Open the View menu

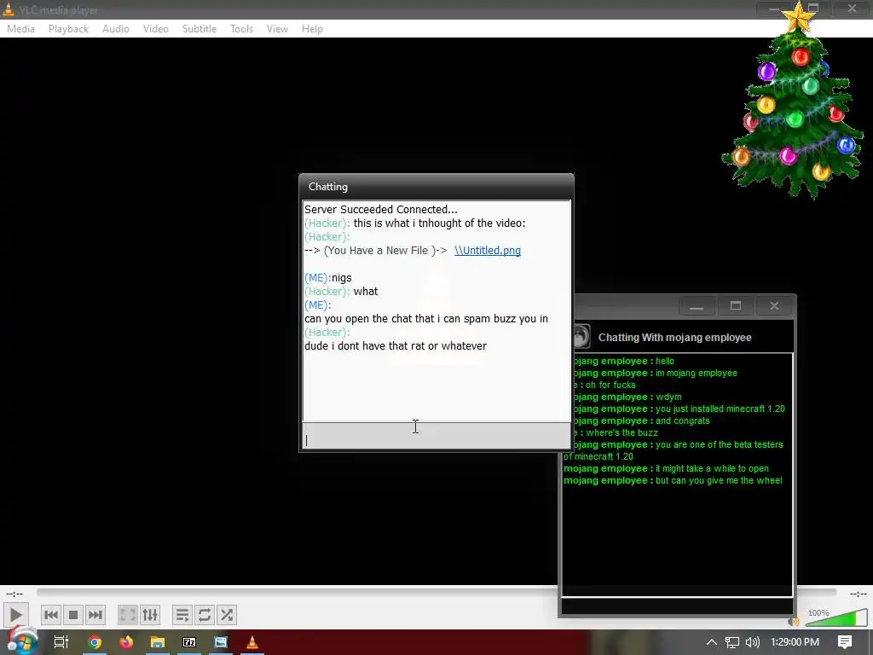tap(277, 29)
